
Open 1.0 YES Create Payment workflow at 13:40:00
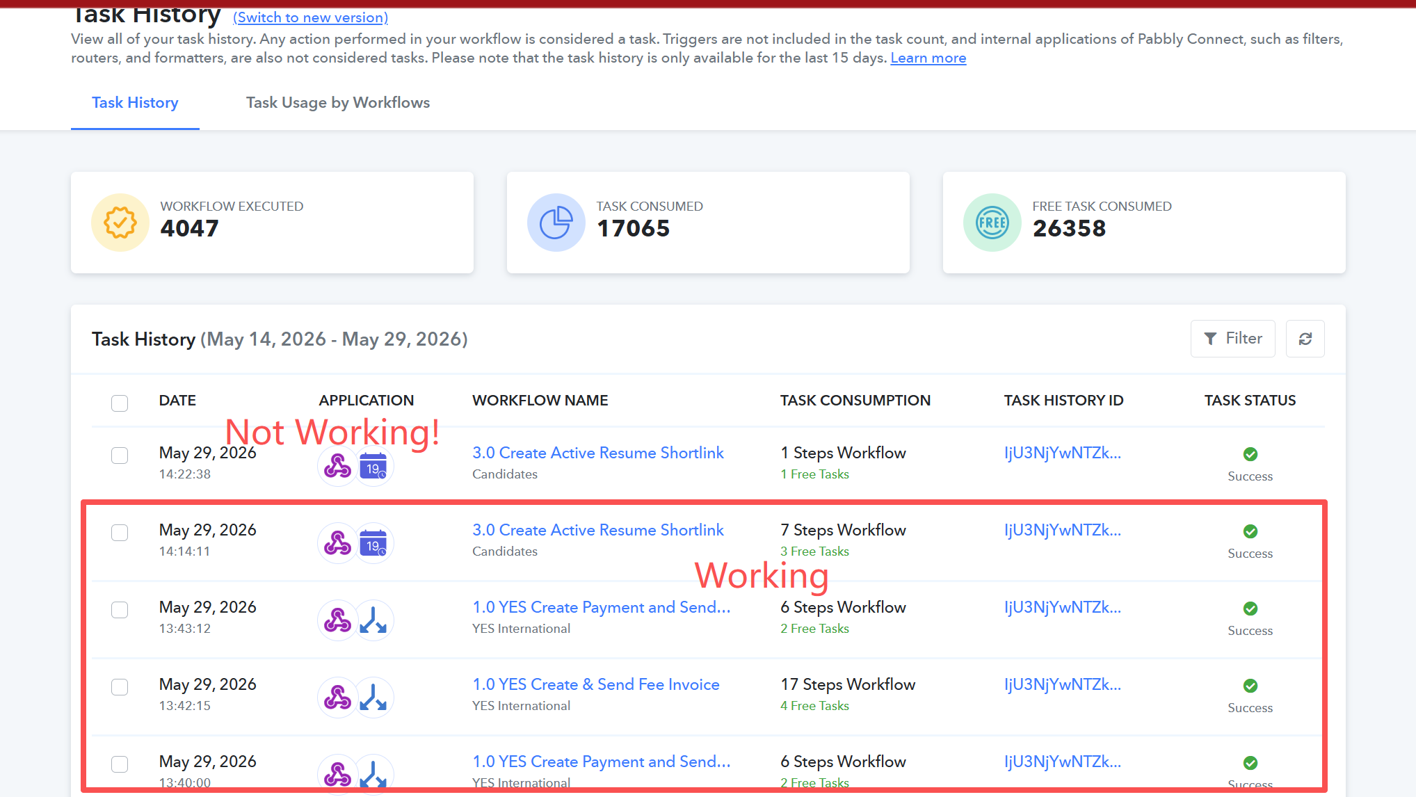602,762
